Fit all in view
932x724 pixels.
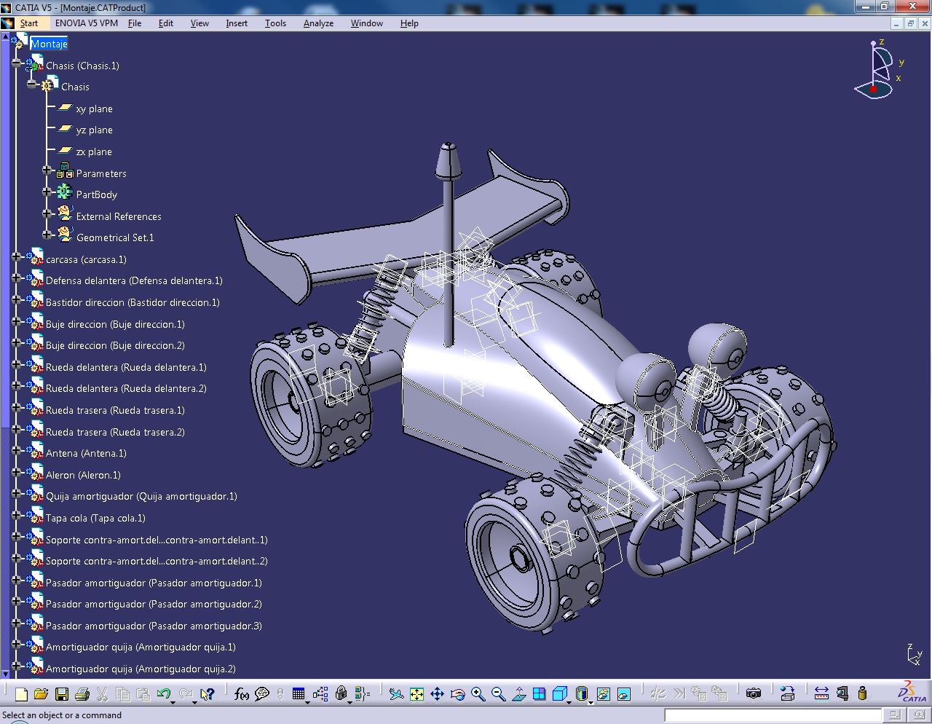pos(416,694)
